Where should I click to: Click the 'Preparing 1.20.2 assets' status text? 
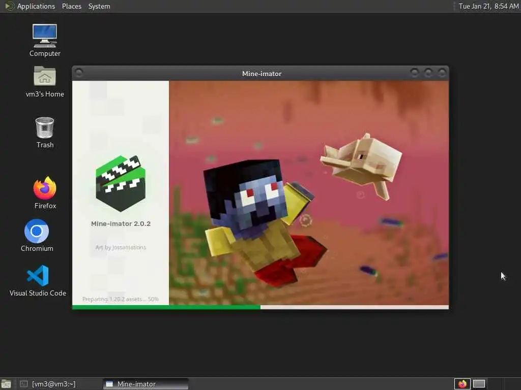(x=120, y=299)
